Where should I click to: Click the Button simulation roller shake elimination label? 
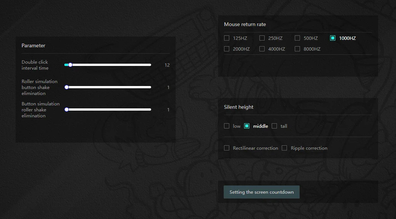click(41, 110)
